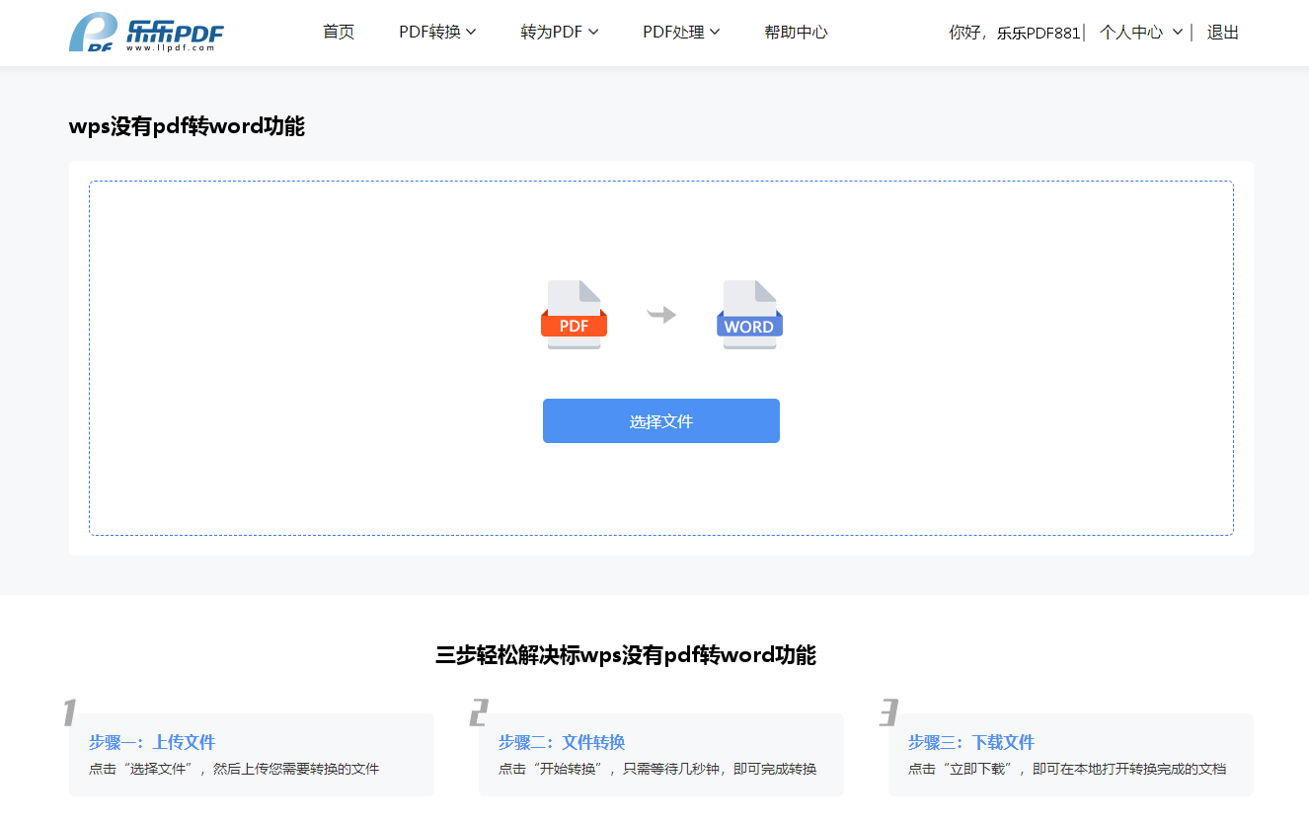This screenshot has height=822, width=1309.
Task: Click the step two description about 开始转换
Action: 657,769
